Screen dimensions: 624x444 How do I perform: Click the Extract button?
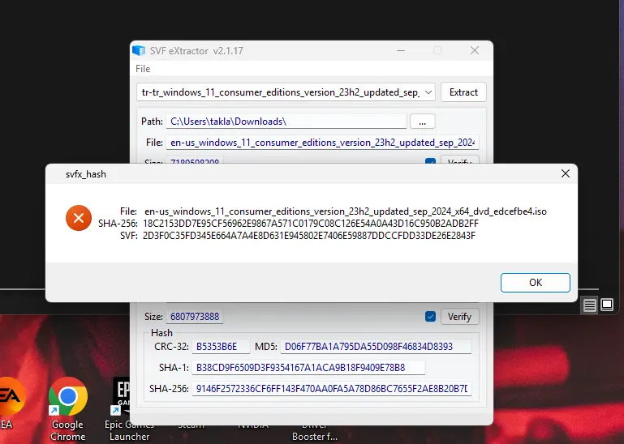coord(463,92)
